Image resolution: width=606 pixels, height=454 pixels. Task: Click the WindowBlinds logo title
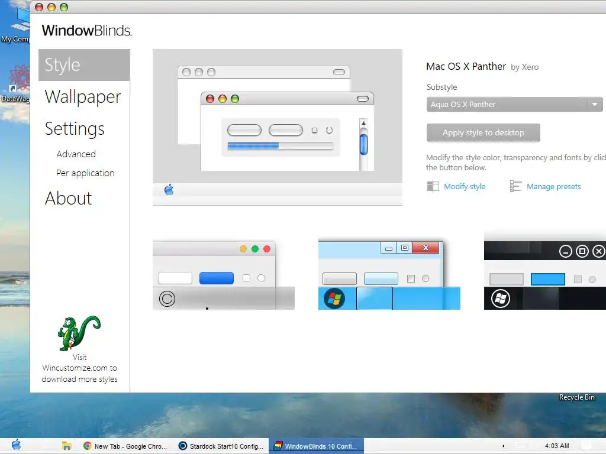[x=86, y=31]
